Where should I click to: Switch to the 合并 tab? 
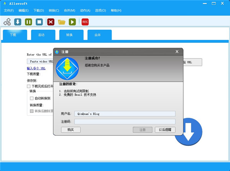click(x=99, y=35)
